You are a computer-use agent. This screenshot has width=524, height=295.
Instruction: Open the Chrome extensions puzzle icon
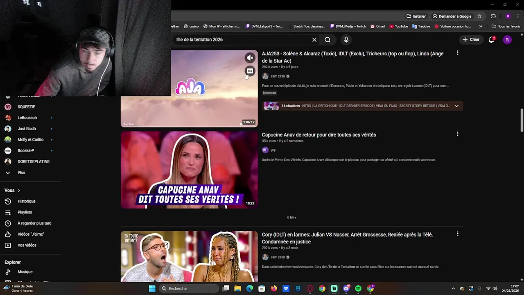click(493, 16)
